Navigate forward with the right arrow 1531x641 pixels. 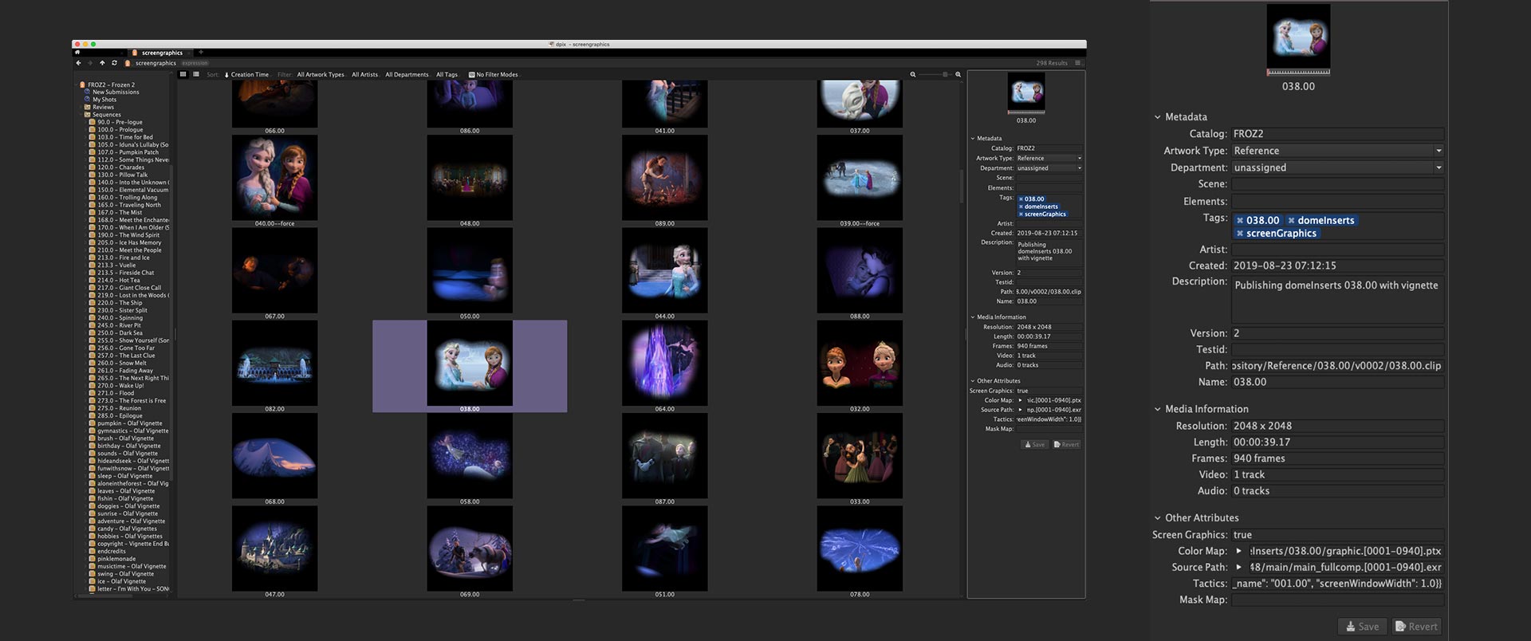coord(90,63)
